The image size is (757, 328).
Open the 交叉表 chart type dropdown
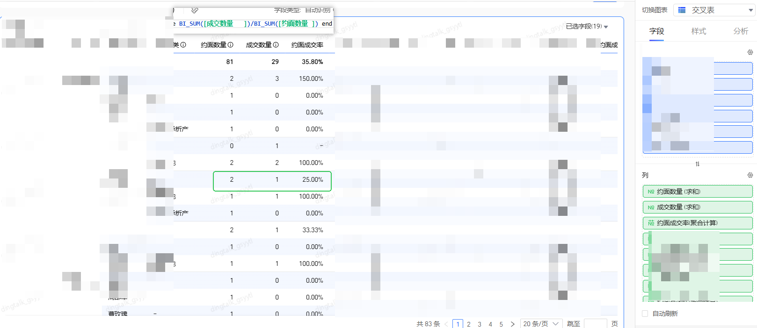click(x=714, y=10)
